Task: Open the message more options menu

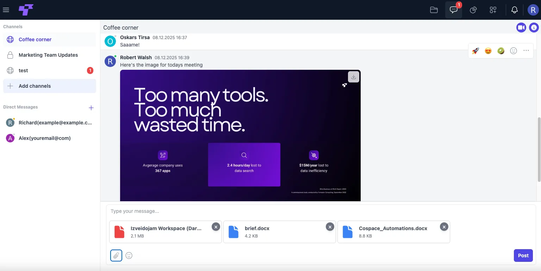Action: 526,51
